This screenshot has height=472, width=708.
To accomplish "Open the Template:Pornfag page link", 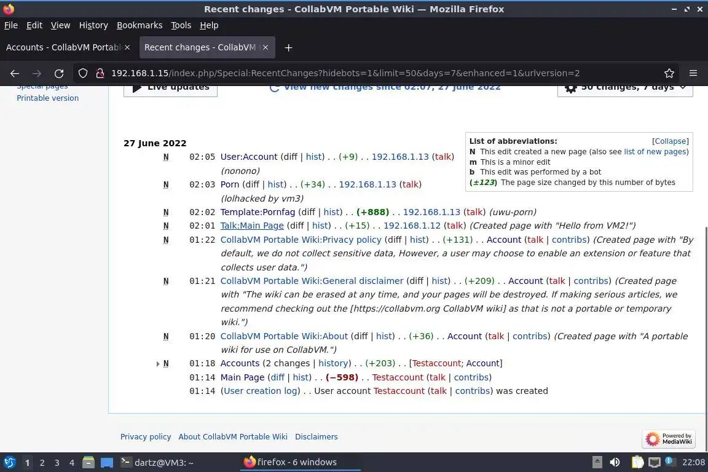I will point(258,212).
